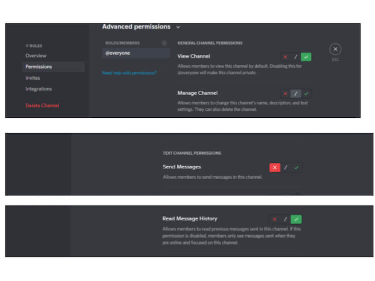Deny Manage Channel with the red X

[285, 94]
